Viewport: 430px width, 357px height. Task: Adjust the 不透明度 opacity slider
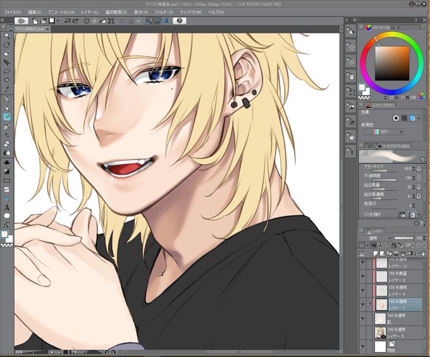click(384, 180)
